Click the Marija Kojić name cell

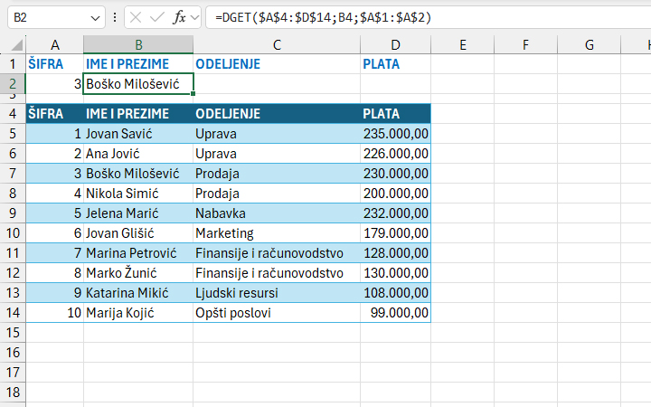(137, 313)
